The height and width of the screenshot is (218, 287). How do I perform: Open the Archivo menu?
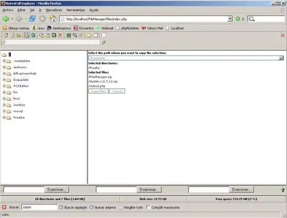tap(8, 10)
